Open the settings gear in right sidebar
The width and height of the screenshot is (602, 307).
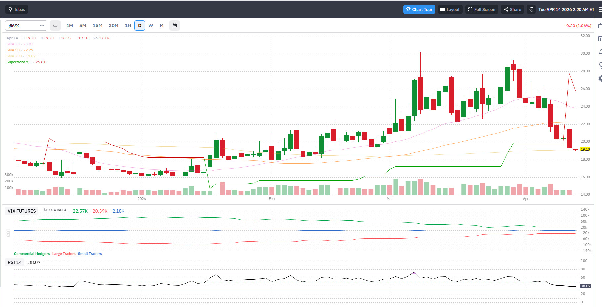coord(600,78)
